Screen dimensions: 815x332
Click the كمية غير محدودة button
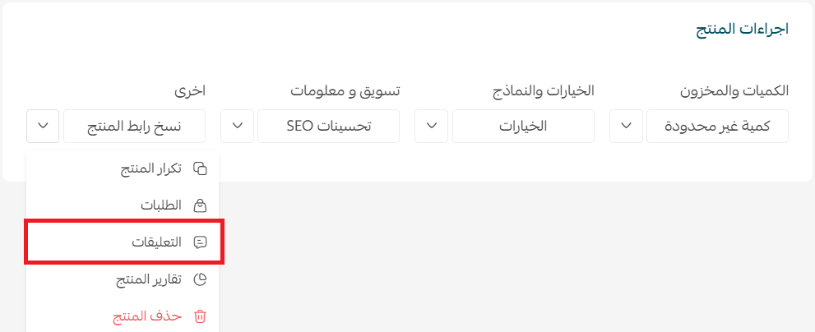click(x=717, y=126)
